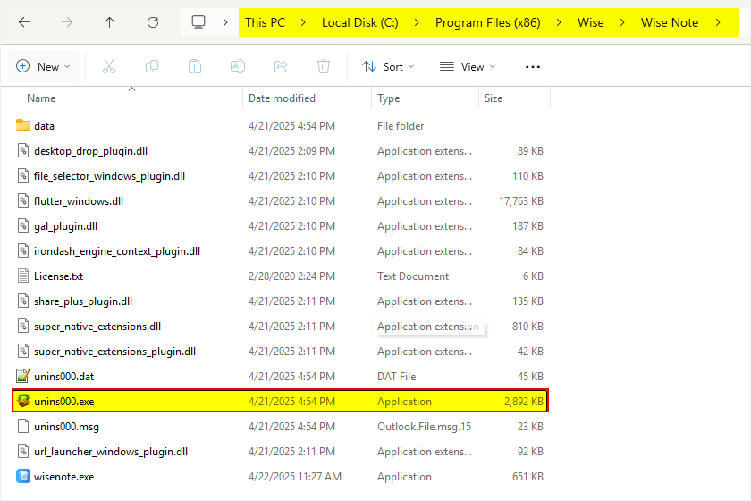Go back with the left arrow
The height and width of the screenshot is (501, 751).
coord(24,22)
